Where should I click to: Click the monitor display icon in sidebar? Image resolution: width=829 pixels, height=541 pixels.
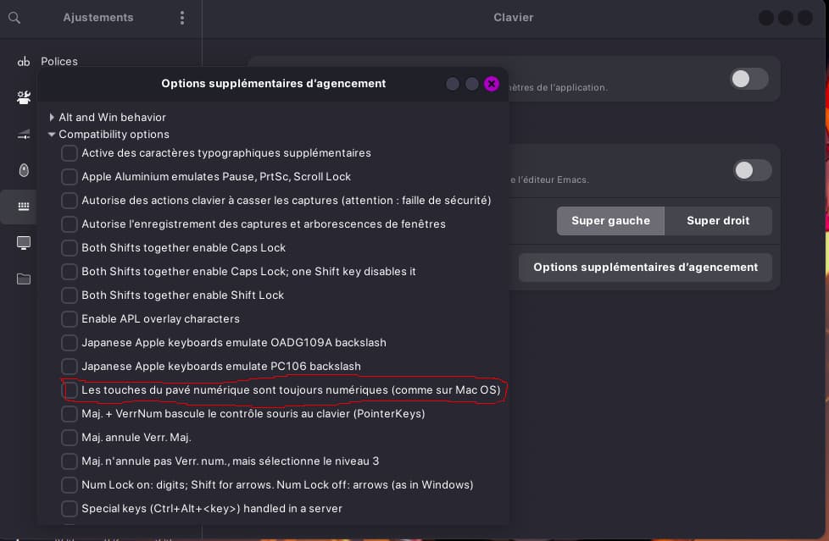[x=24, y=243]
